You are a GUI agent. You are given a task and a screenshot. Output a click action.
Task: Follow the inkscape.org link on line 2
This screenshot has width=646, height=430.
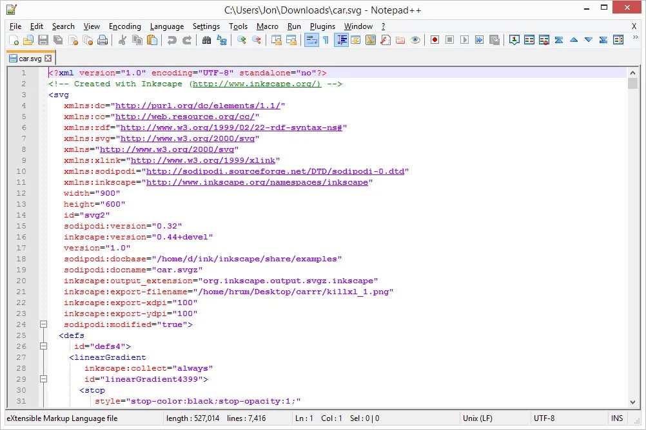pyautogui.click(x=257, y=84)
